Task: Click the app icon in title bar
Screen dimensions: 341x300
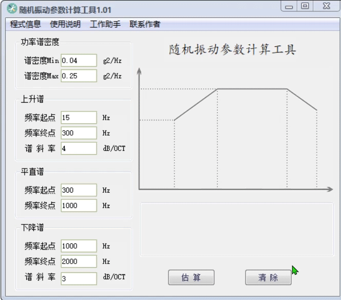Action: 12,9
